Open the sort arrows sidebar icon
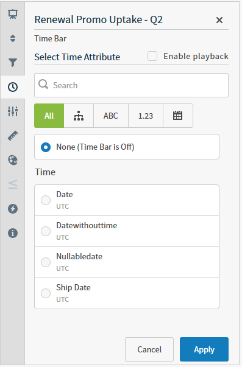Image resolution: width=242 pixels, height=367 pixels. click(x=13, y=38)
